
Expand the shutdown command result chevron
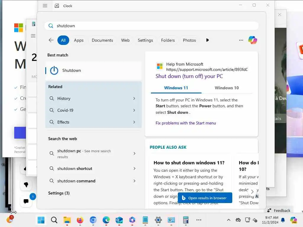pos(134,181)
